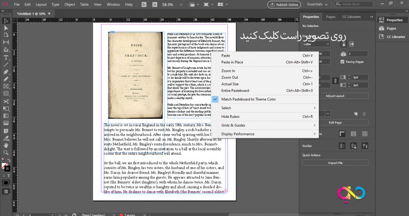The width and height of the screenshot is (409, 216).
Task: Select the Rectangle Frame tool
Action: tap(6, 86)
